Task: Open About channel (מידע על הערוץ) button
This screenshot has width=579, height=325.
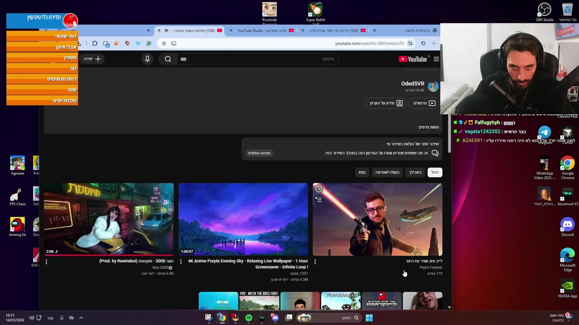Action: point(386,103)
